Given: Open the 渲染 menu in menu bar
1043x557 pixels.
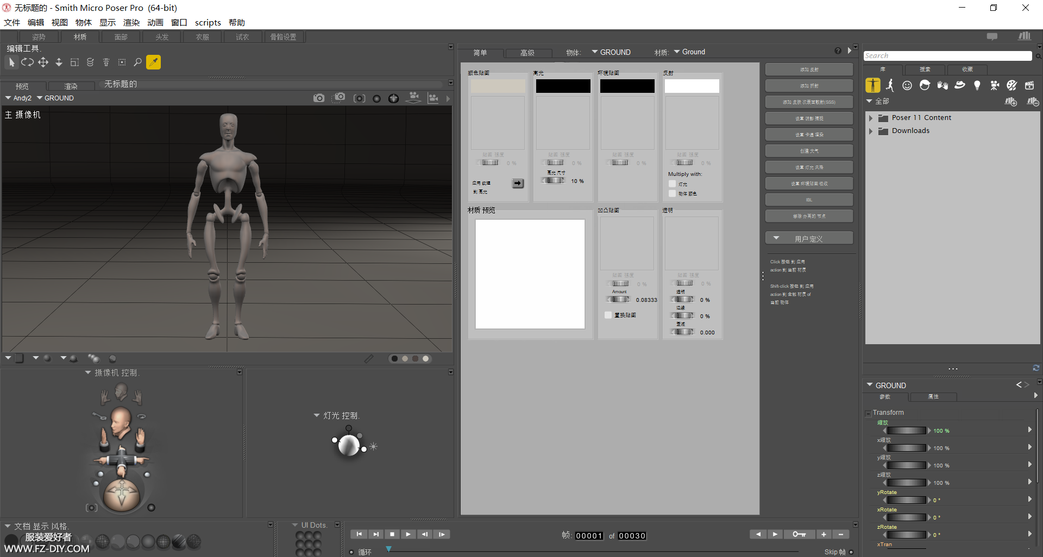Looking at the screenshot, I should click(x=131, y=22).
